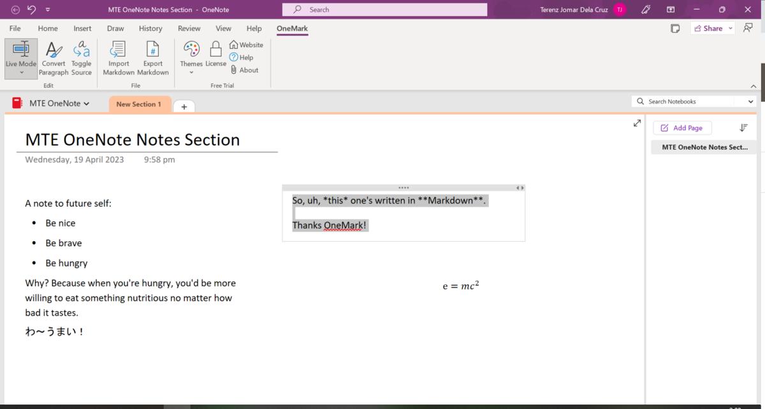The image size is (765, 409).
Task: Open Import Markdown
Action: click(117, 57)
